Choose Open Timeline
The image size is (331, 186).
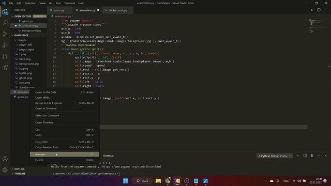[64, 122]
